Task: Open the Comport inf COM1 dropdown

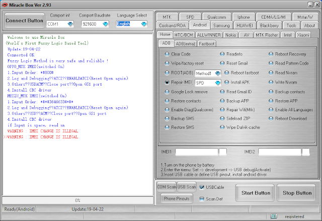Action: (x=70, y=24)
